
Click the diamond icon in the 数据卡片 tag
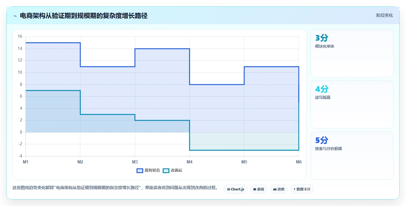[294, 189]
